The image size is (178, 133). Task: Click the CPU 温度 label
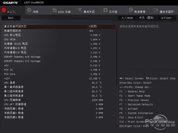[9, 83]
